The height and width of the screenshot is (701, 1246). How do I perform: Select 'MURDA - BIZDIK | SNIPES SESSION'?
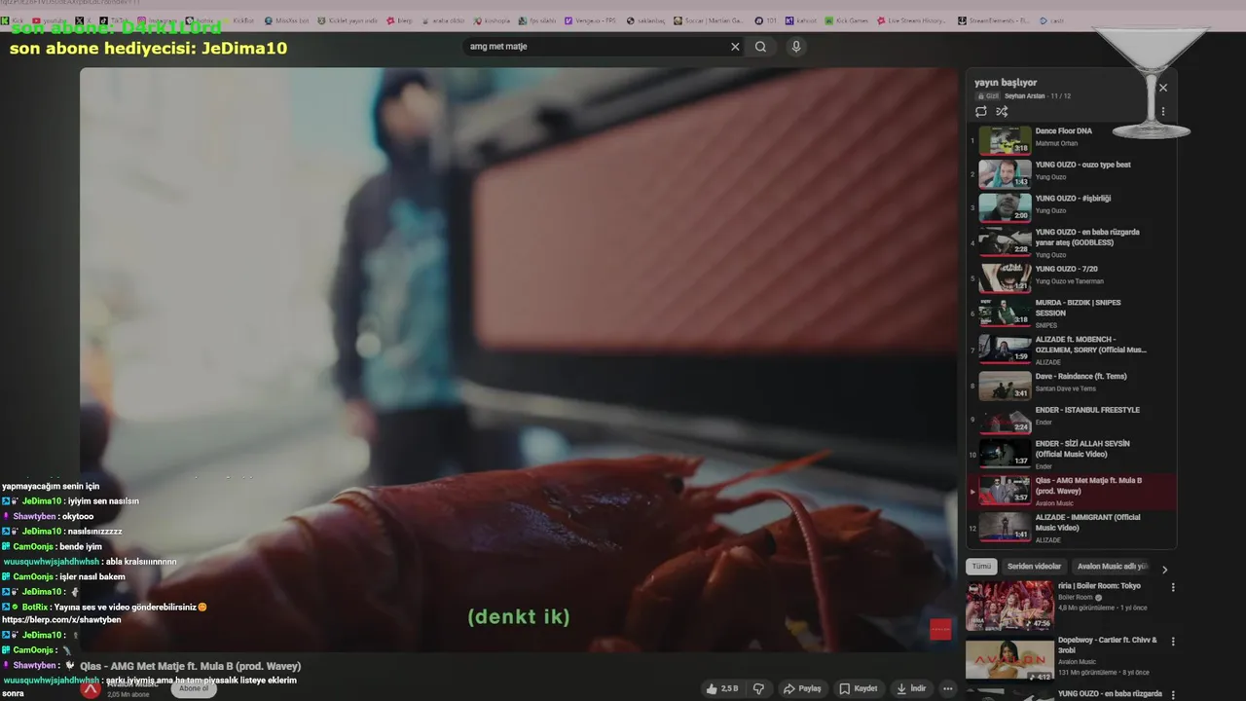1071,314
